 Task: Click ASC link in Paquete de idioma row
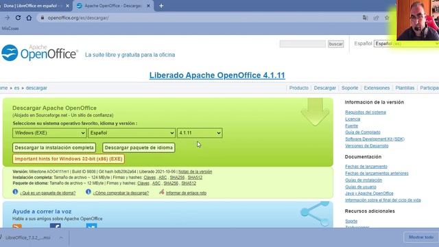point(156,183)
